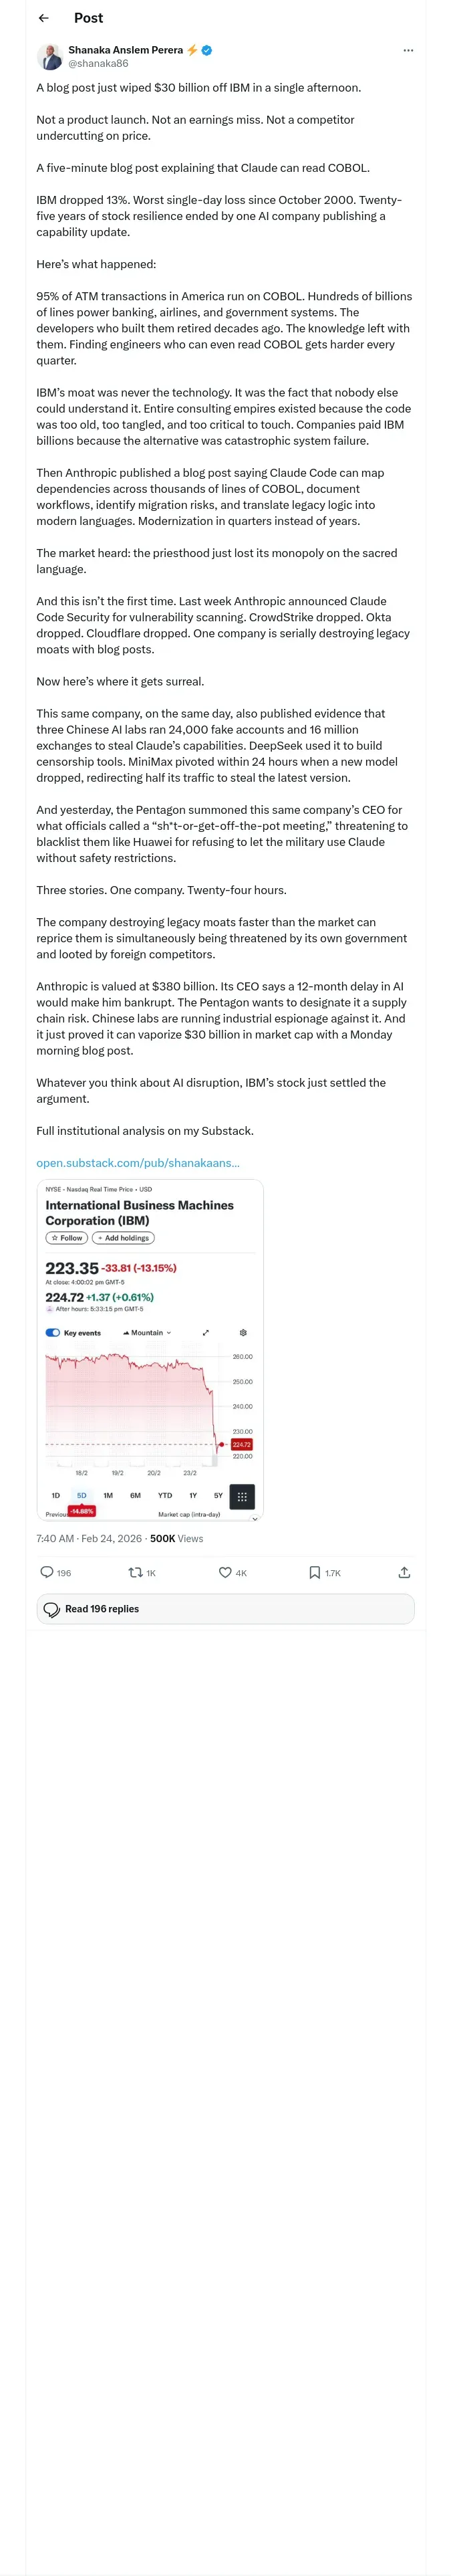
Task: Go back using the arrow beside Post
Action: 43,18
